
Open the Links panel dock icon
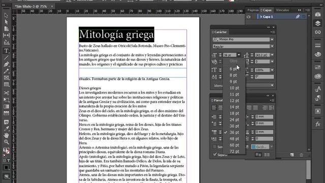click(x=318, y=32)
